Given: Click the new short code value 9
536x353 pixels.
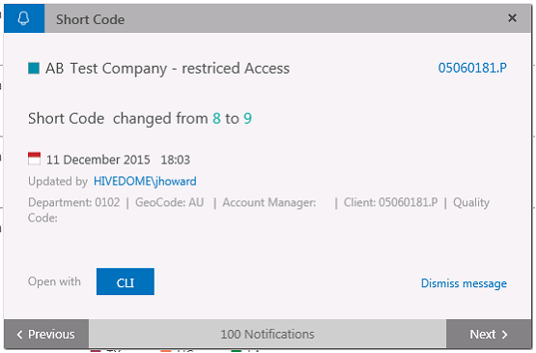Looking at the screenshot, I should point(247,118).
